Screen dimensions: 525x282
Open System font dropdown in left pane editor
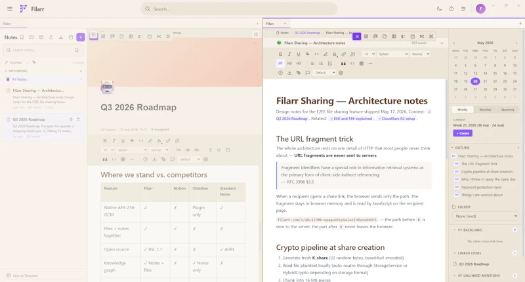coord(132,150)
